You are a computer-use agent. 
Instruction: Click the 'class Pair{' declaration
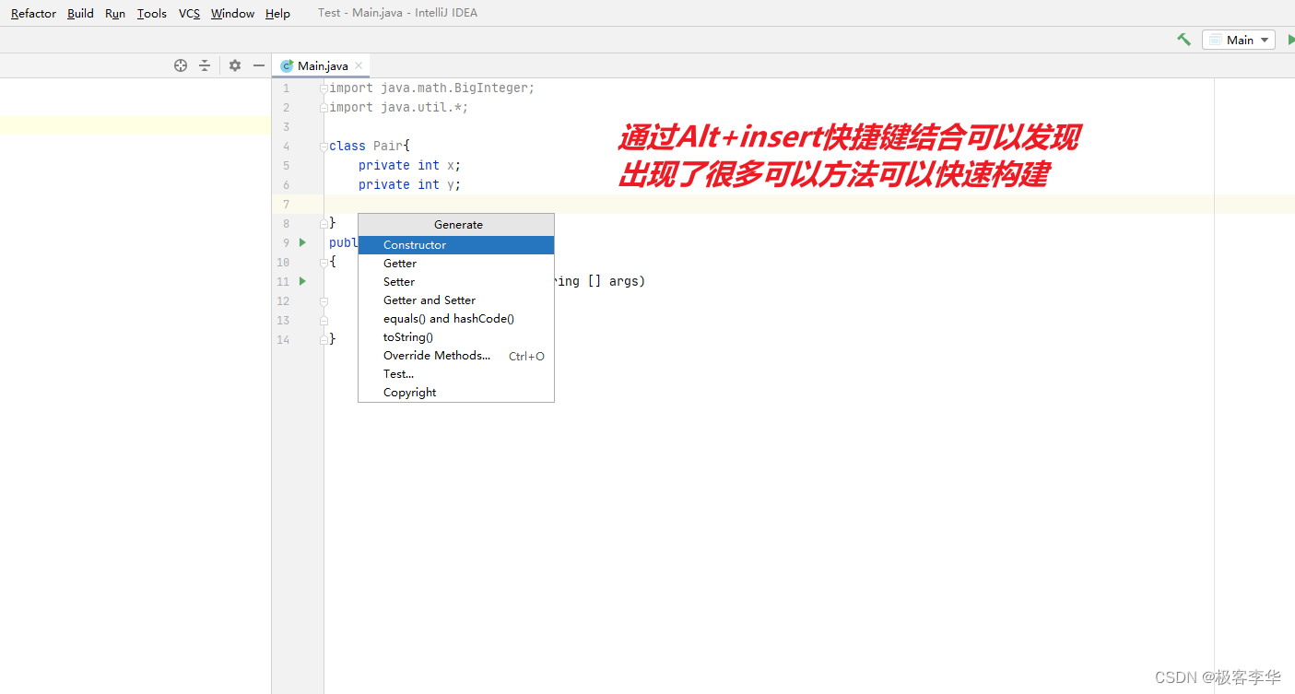[x=370, y=147]
